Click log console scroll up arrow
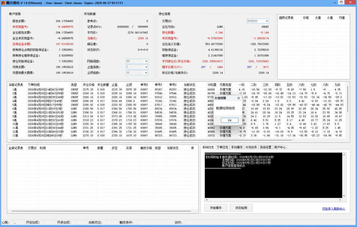Image resolution: width=357 pixels, height=227 pixels. click(344, 155)
